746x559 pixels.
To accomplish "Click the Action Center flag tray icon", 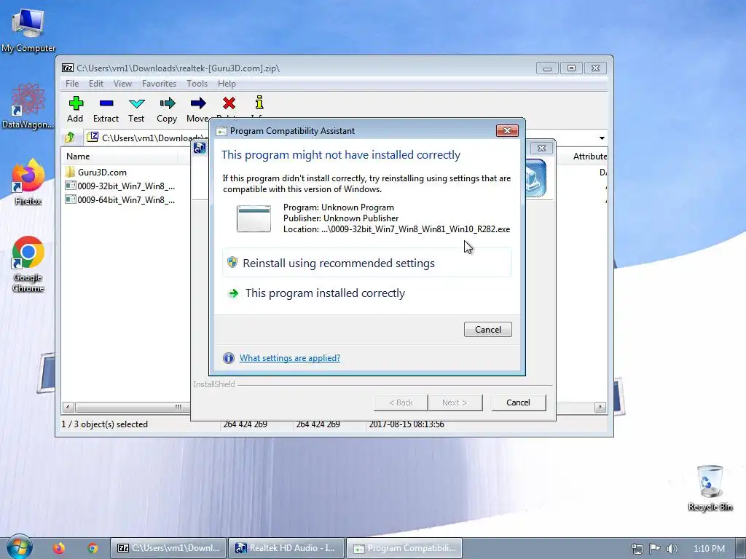I will pyautogui.click(x=655, y=549).
